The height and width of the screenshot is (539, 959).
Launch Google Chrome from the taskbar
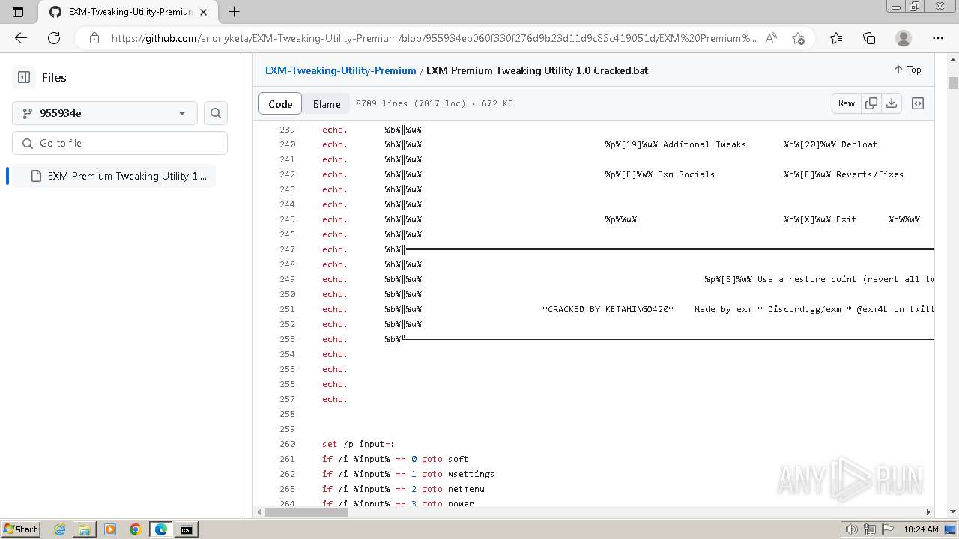135,529
